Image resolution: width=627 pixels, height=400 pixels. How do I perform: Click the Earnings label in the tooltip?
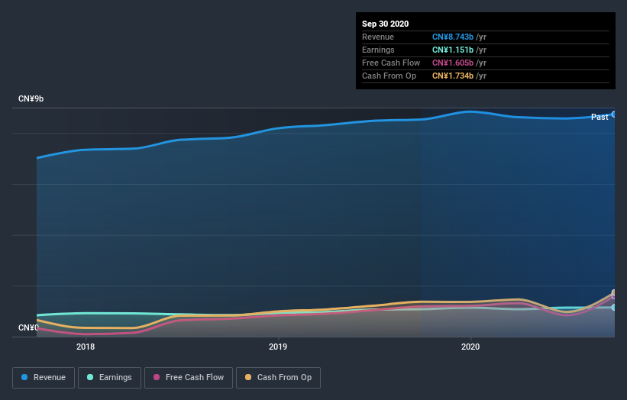pos(378,50)
